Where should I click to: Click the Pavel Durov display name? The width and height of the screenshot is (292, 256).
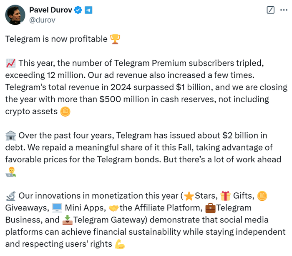[x=51, y=10]
